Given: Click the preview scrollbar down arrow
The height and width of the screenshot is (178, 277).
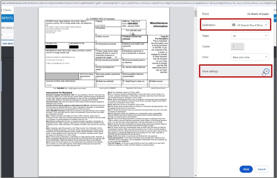Looking at the screenshot, I should pos(195,176).
